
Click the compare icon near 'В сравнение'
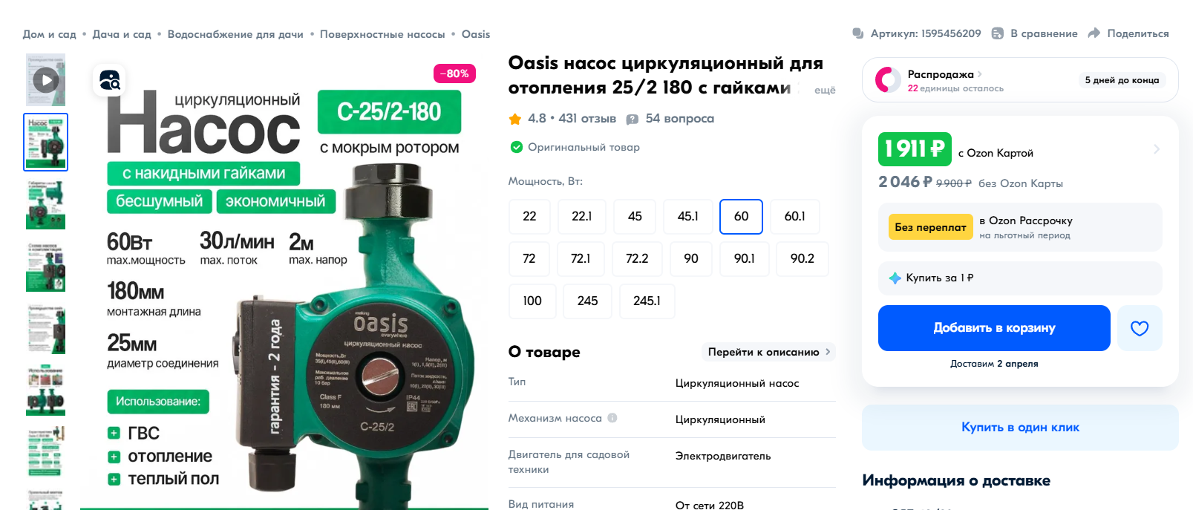tap(998, 33)
